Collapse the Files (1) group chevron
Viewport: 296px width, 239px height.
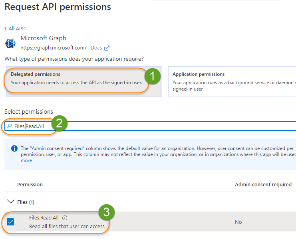pos(10,201)
